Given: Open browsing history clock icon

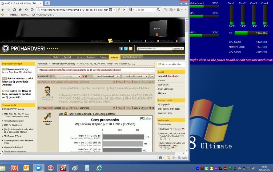Looking at the screenshot, I should [x=32, y=10].
